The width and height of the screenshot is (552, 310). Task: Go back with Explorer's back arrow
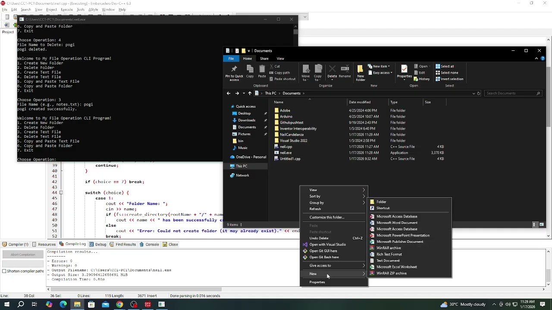[229, 93]
